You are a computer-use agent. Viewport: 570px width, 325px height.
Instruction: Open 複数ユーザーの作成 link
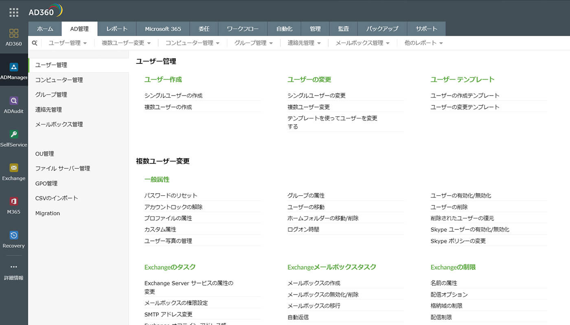[168, 107]
